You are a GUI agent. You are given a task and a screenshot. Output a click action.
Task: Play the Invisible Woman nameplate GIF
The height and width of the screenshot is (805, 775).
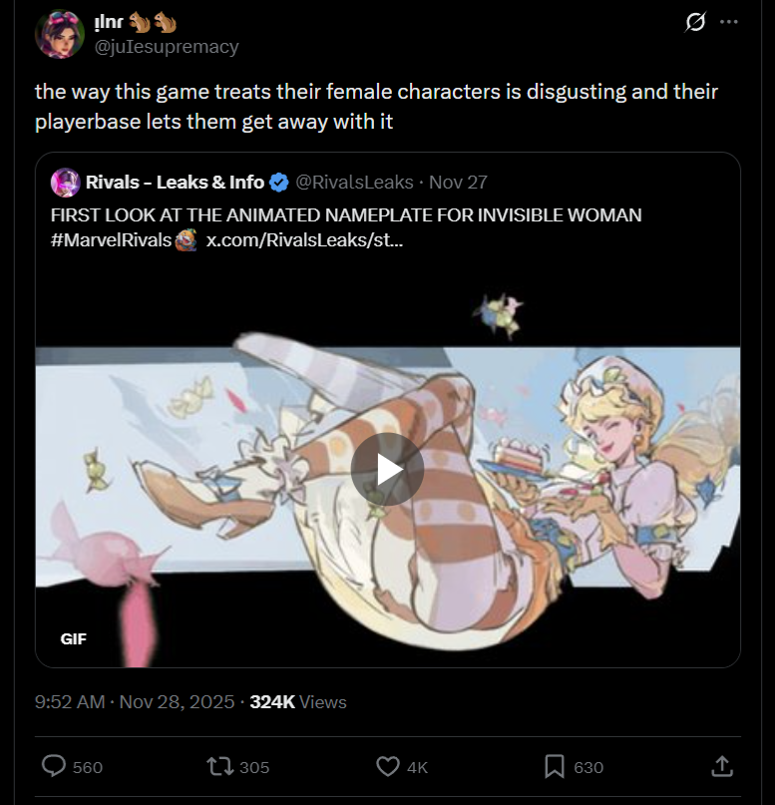387,469
